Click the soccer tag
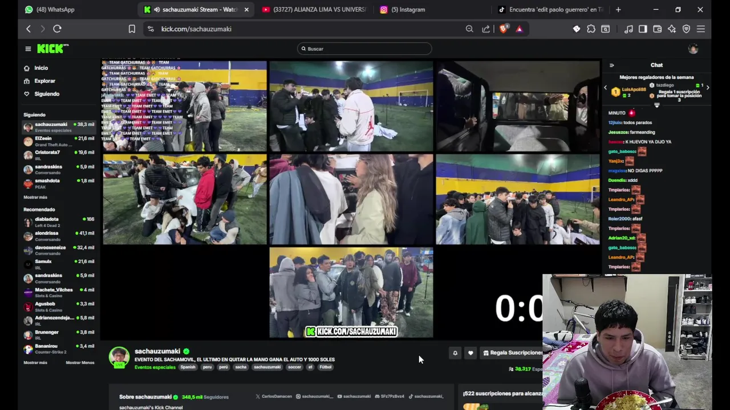This screenshot has height=410, width=730. point(294,367)
